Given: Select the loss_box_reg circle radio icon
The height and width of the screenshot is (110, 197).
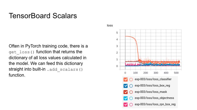Looking at the screenshot, I should pos(131,86).
